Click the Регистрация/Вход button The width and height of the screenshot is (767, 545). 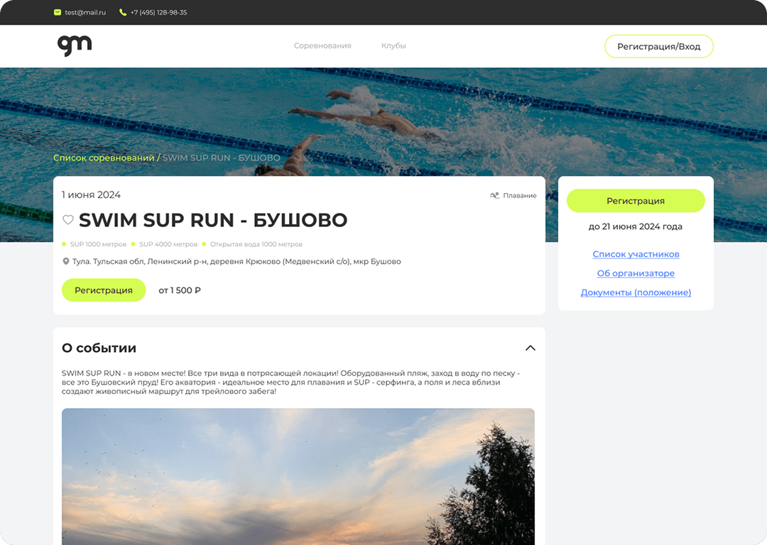(658, 46)
